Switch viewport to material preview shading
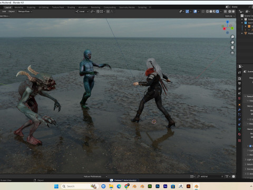This screenshot has height=190, width=253. pyautogui.click(x=214, y=12)
